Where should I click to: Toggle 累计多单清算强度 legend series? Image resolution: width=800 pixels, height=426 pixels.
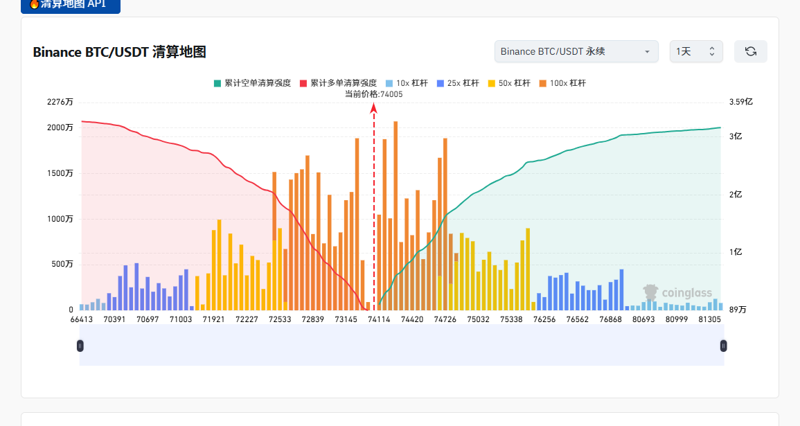tap(338, 83)
